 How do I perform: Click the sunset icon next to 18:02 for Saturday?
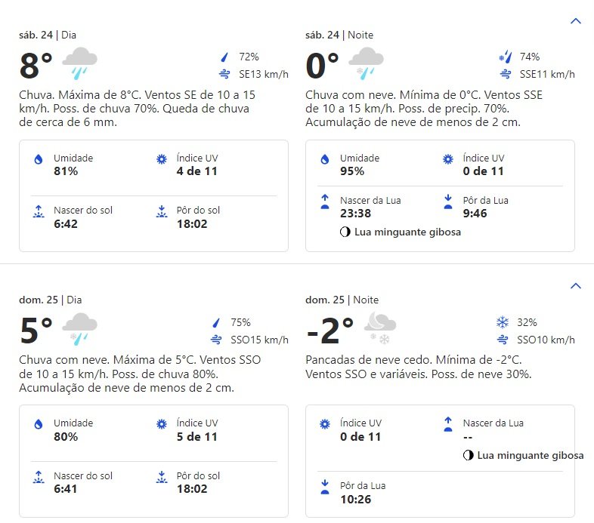click(162, 211)
